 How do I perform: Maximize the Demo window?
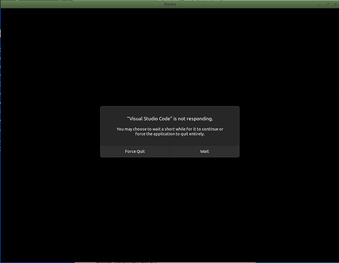click(328, 4)
